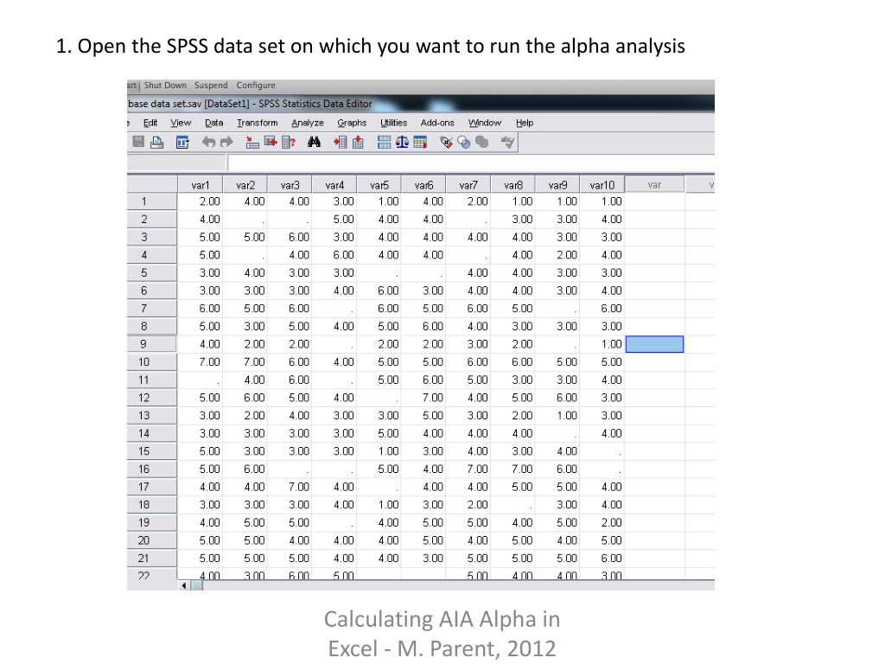Select the var10 column header

[x=602, y=185]
